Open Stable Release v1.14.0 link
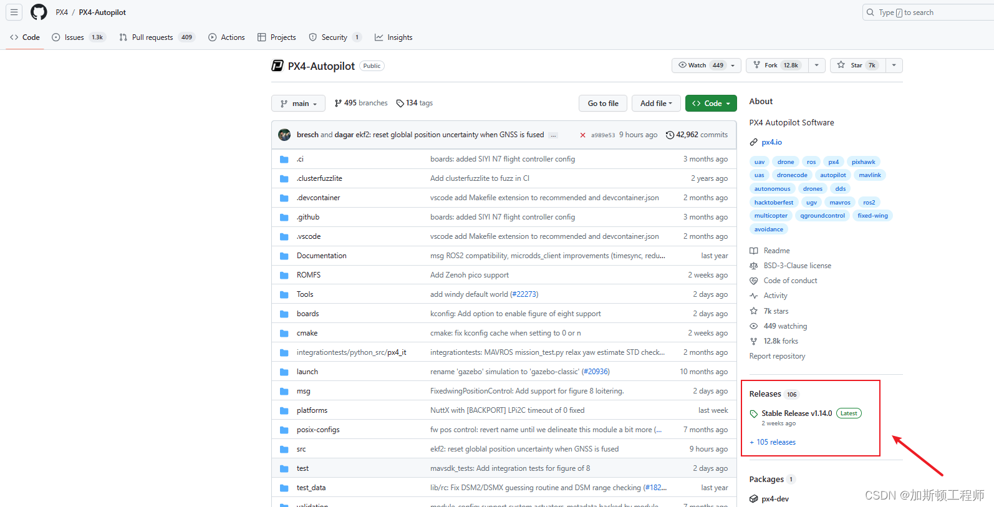The image size is (994, 507). 797,413
